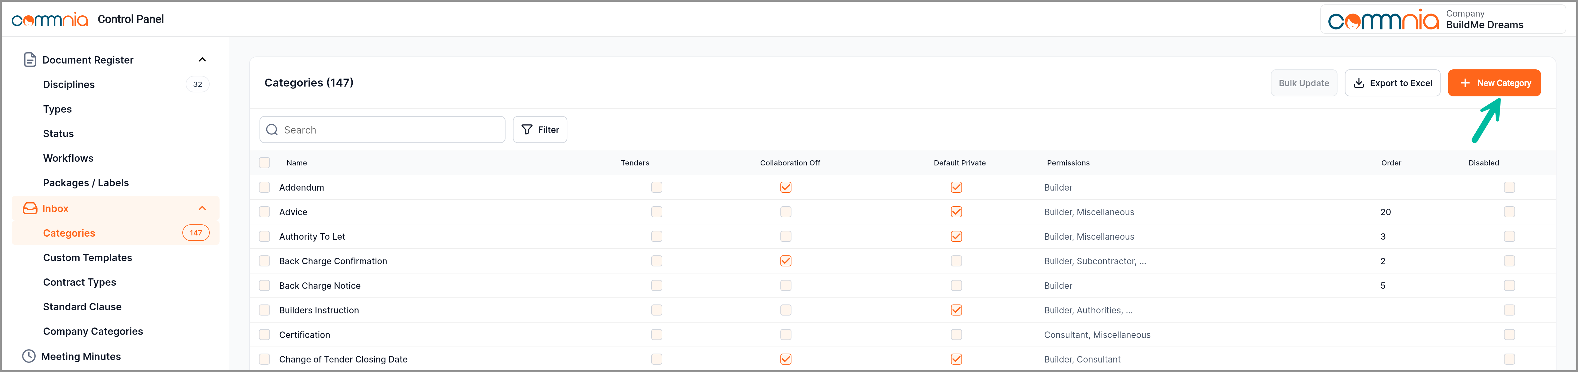
Task: Collapse the Inbox section chevron
Action: (202, 209)
